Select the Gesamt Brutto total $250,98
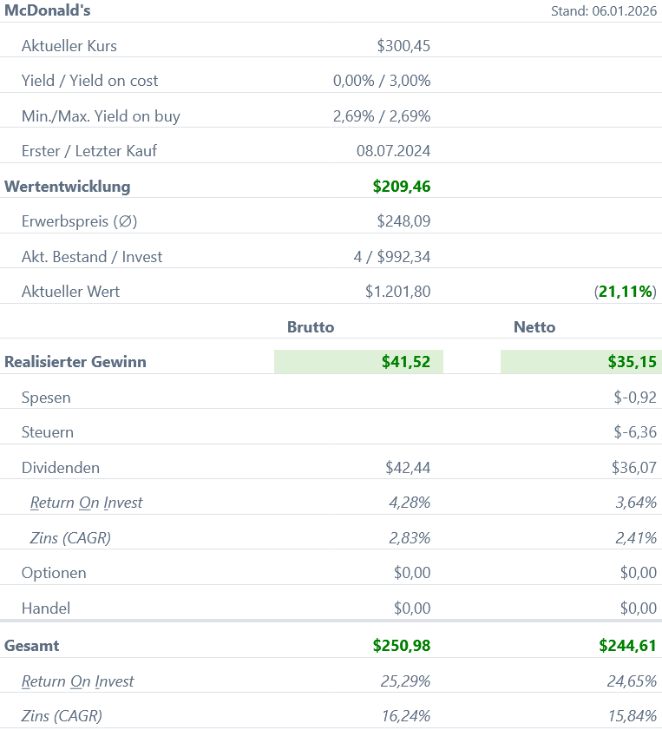Image resolution: width=662 pixels, height=730 pixels. (x=402, y=645)
